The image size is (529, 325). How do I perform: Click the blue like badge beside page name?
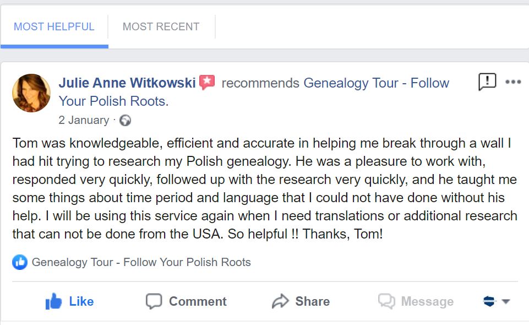tap(19, 262)
